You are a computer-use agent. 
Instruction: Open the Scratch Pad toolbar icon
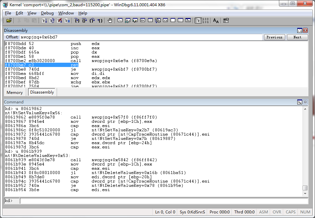tap(173, 20)
